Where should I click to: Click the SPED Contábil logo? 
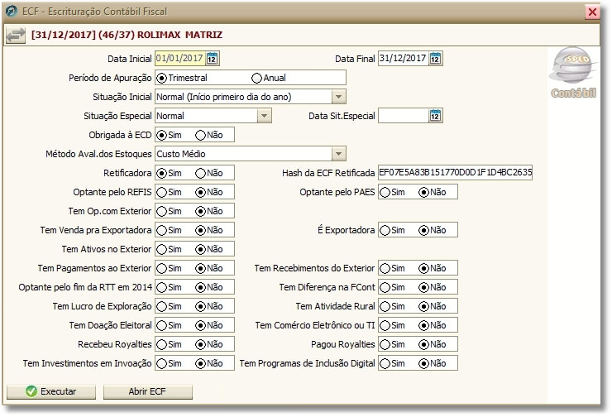point(573,73)
